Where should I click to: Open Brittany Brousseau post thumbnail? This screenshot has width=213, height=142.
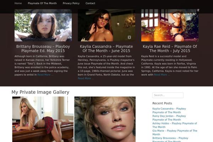(43, 25)
